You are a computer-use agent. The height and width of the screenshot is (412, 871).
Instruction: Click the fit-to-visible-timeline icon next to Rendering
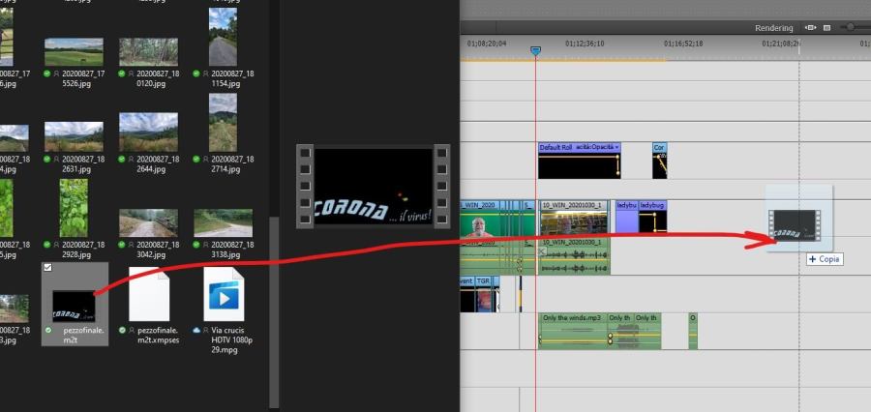tap(811, 28)
